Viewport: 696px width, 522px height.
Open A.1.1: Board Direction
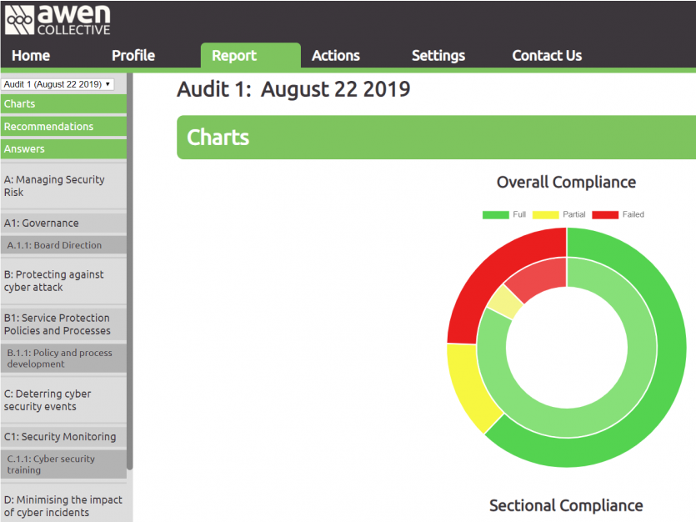(x=63, y=245)
